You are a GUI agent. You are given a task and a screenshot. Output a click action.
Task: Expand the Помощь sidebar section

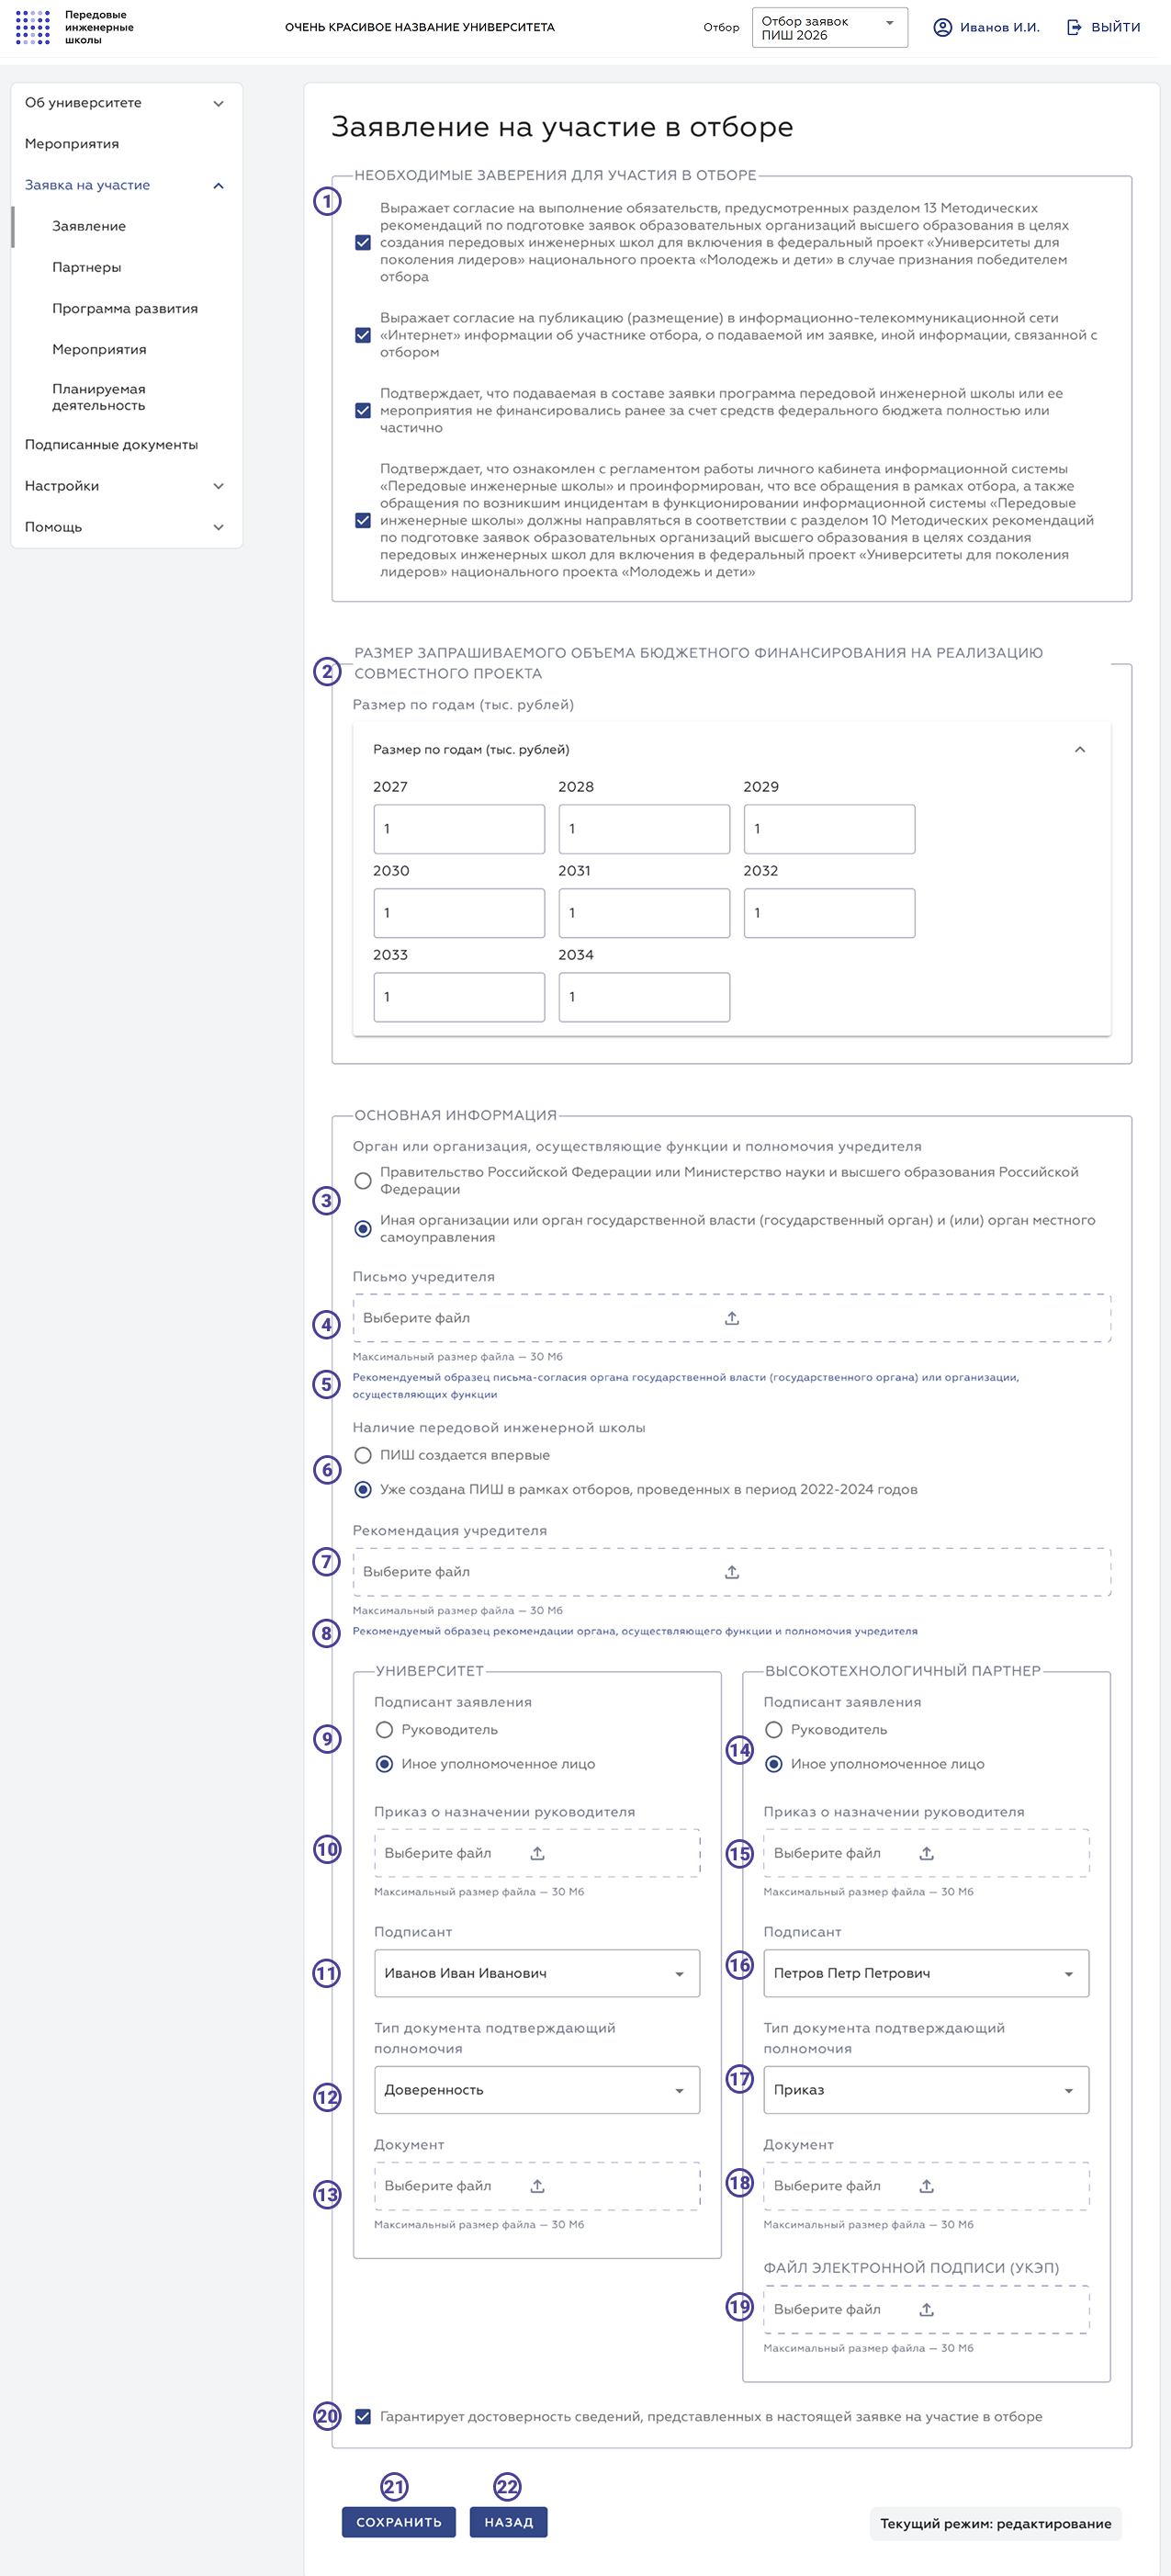(126, 527)
